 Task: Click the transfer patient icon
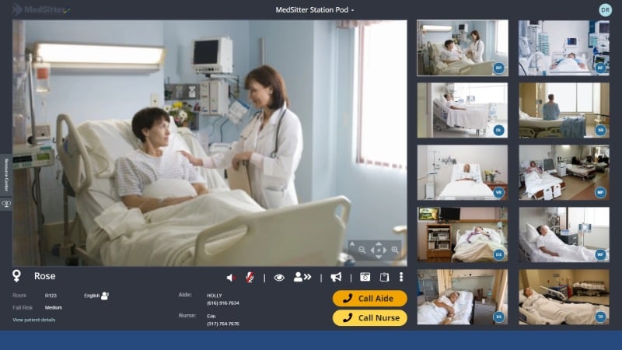(x=302, y=278)
